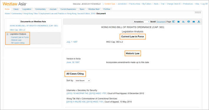Open the Legislation tab
Viewport: 209px width, 110px height.
click(x=27, y=9)
